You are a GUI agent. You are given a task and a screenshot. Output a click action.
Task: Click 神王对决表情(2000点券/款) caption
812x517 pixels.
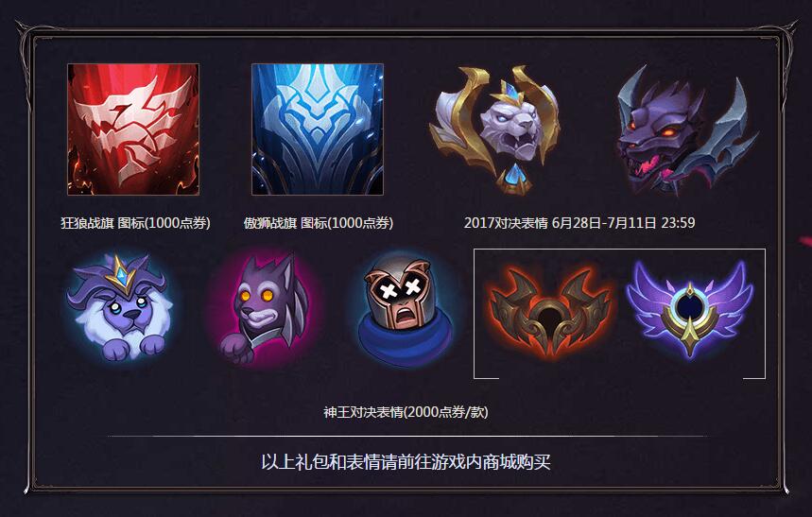pyautogui.click(x=406, y=412)
